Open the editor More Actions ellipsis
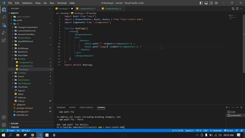This screenshot has height=138, width=245. pyautogui.click(x=242, y=8)
